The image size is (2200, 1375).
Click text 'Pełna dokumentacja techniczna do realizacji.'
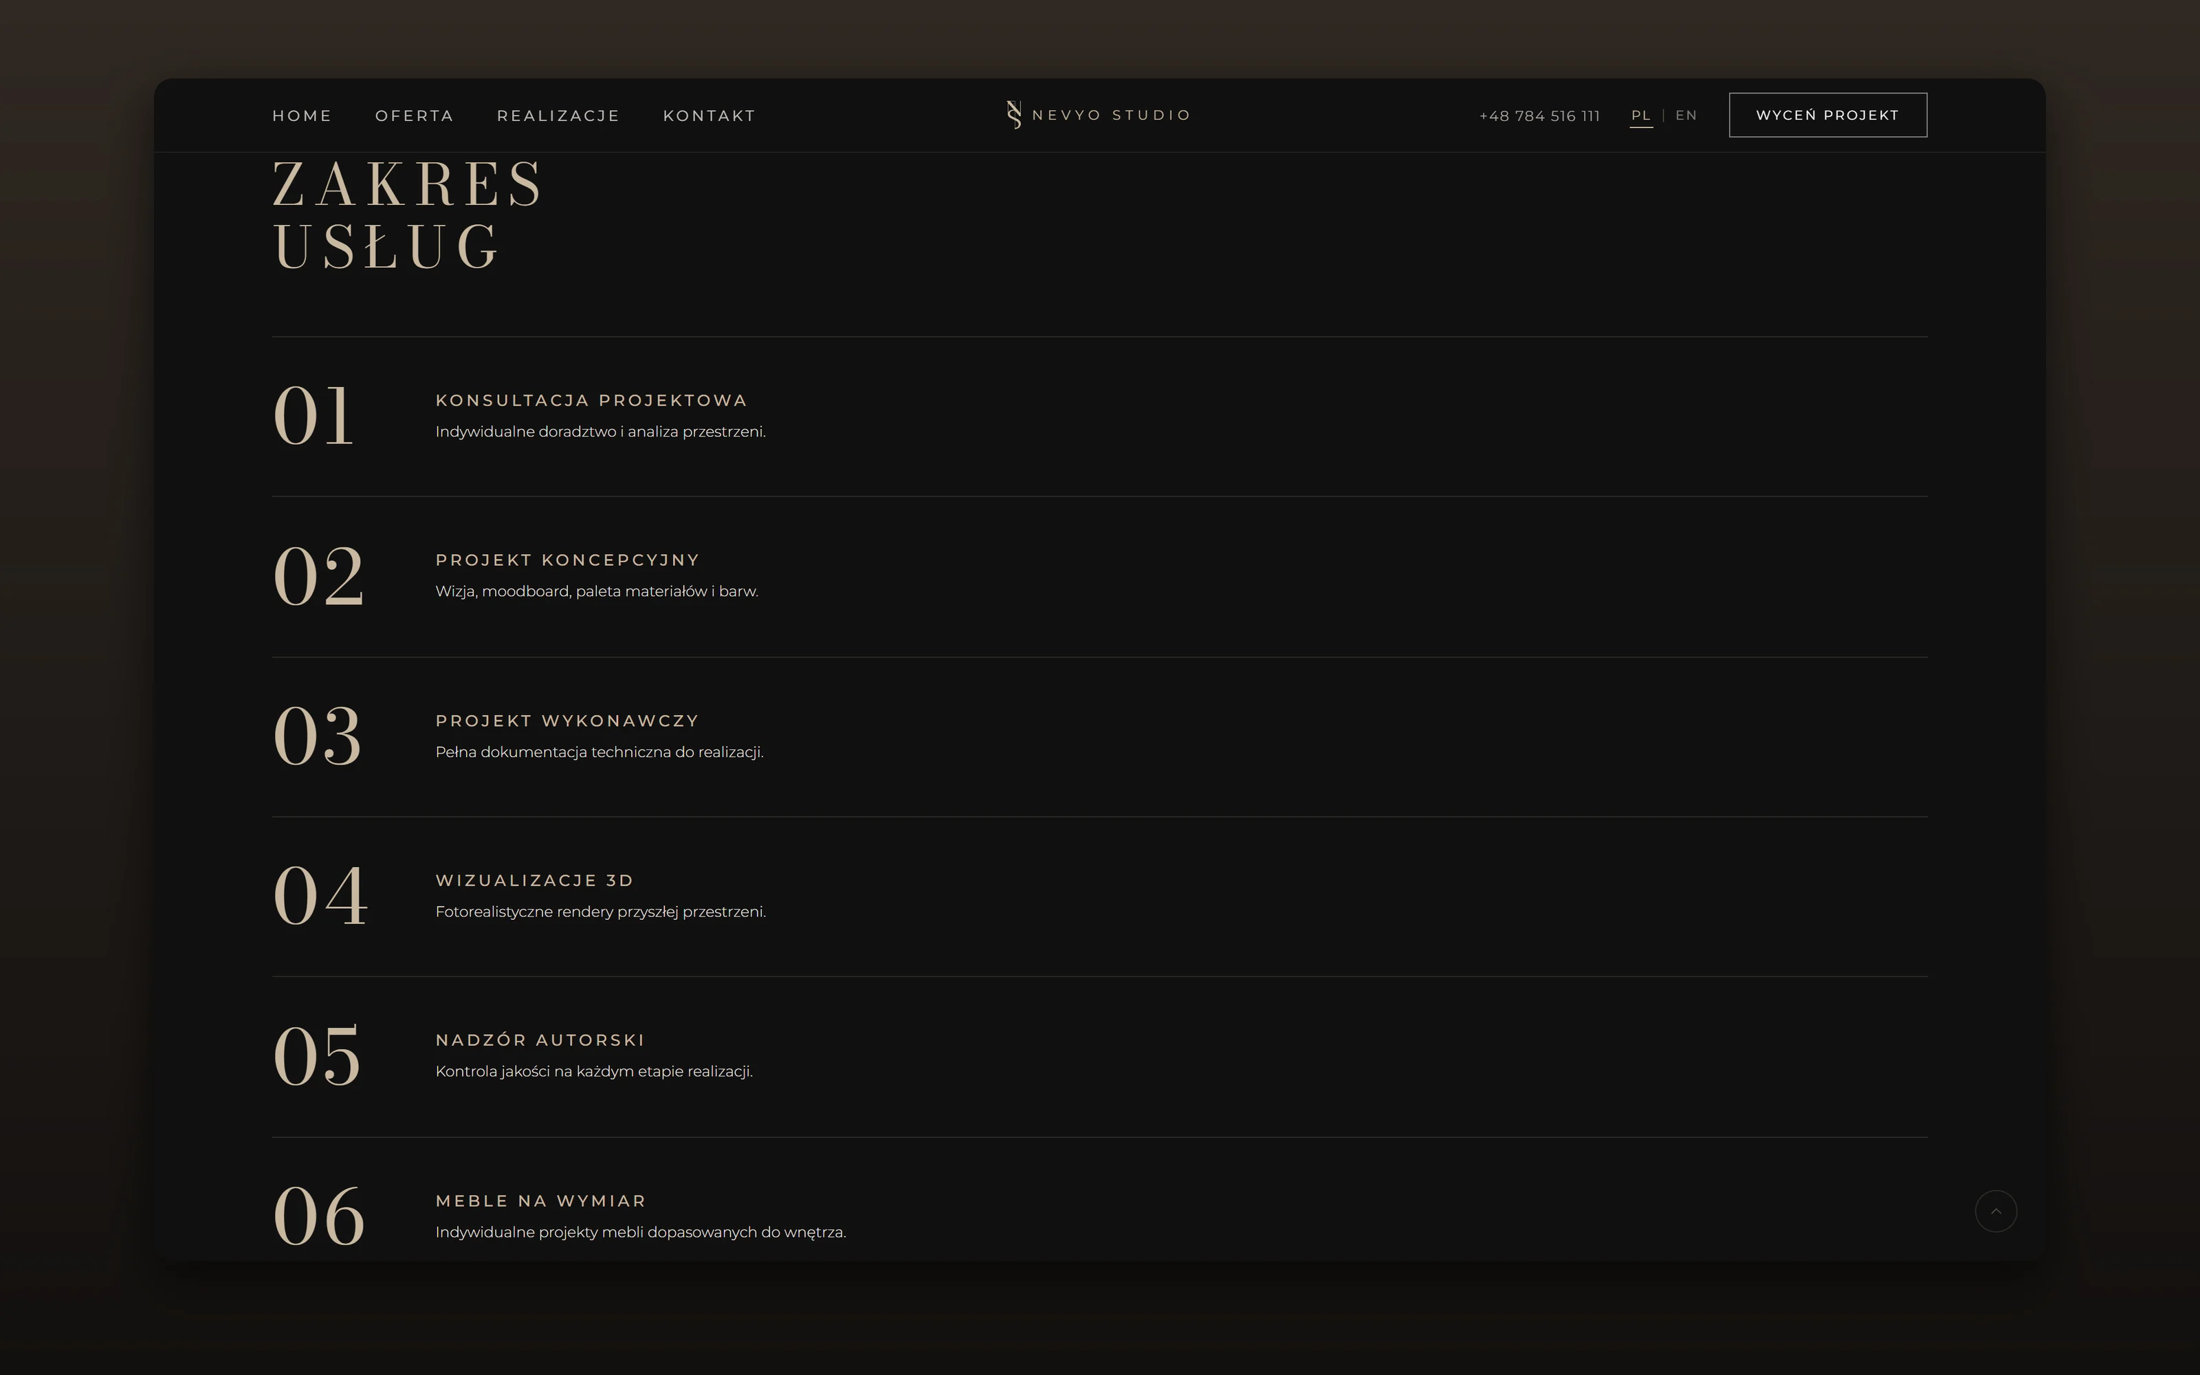(x=599, y=752)
